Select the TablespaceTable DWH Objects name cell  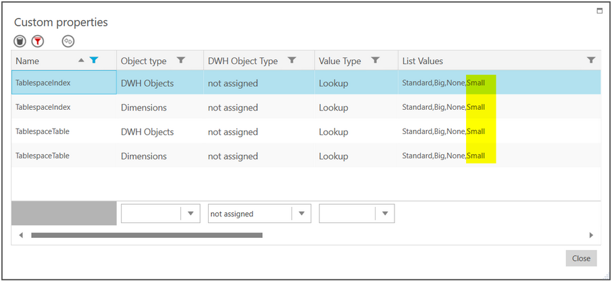click(x=43, y=131)
